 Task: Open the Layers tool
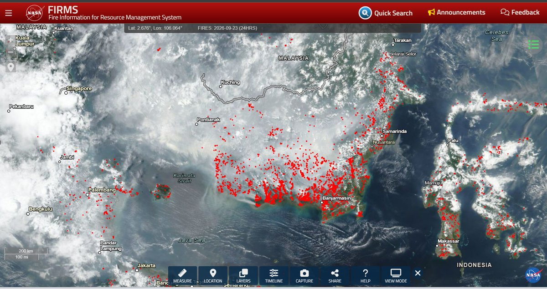[x=243, y=276]
